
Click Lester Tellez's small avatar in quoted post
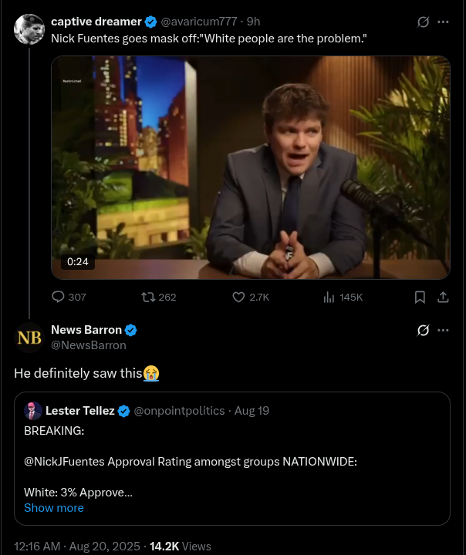click(x=33, y=411)
